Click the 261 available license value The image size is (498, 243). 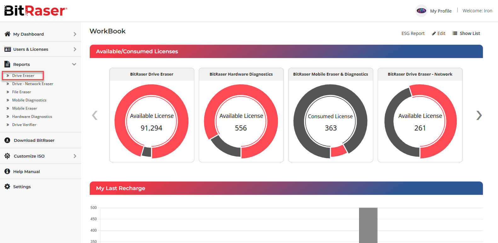pos(420,128)
